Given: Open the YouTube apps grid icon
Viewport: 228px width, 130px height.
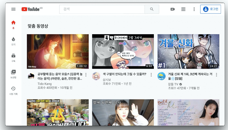Looking at the screenshot, I should pyautogui.click(x=184, y=9).
